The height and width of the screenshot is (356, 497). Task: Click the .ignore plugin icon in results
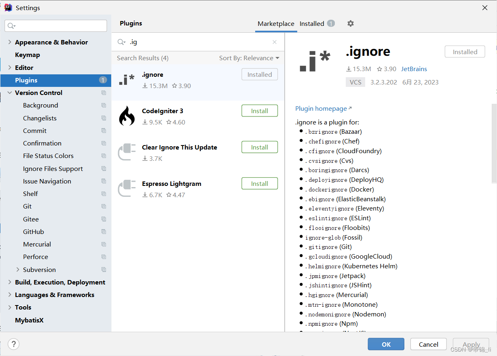[x=127, y=80]
